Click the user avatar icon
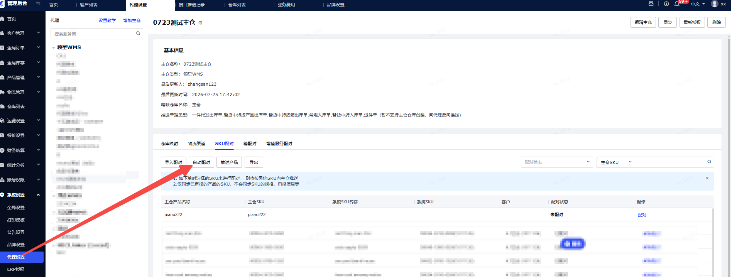The width and height of the screenshot is (732, 277). point(715,4)
